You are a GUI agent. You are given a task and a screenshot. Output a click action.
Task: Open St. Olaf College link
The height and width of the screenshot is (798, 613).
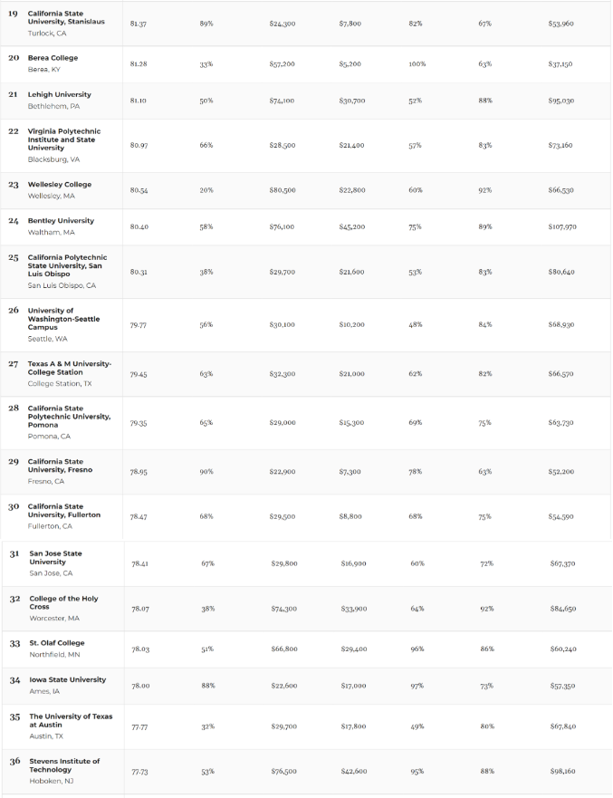57,643
